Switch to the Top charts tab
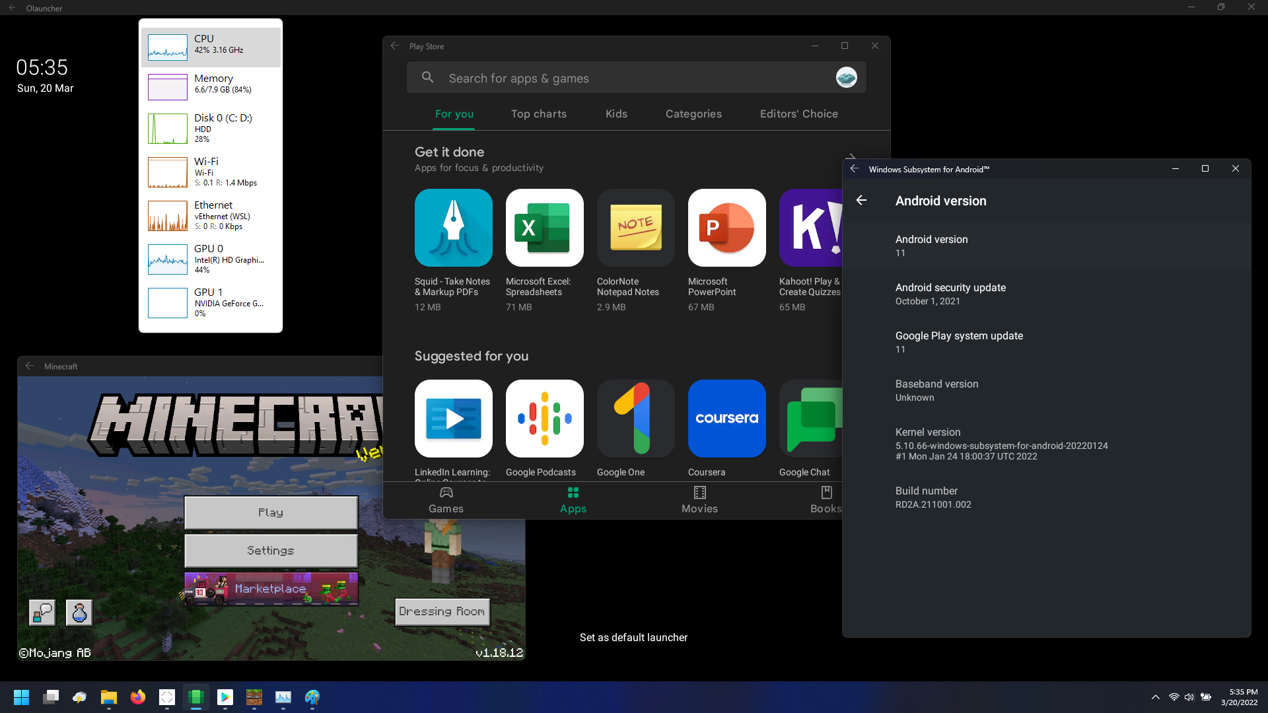Screen dimensions: 1268x713 538,114
